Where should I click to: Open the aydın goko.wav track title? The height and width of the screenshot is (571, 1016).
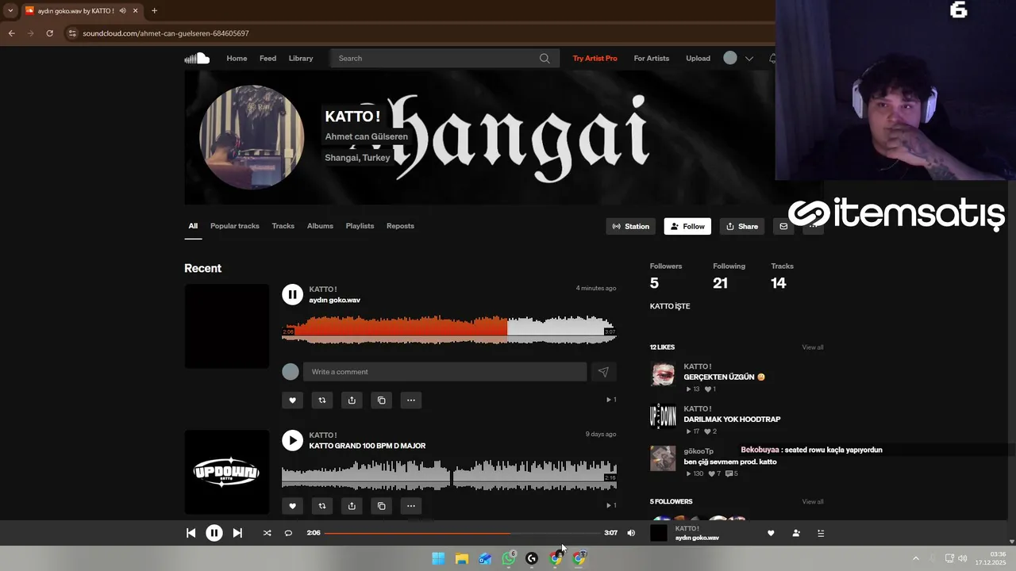tap(334, 300)
